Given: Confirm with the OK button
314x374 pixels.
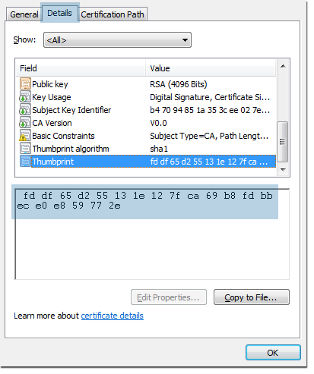Looking at the screenshot, I should pyautogui.click(x=273, y=353).
